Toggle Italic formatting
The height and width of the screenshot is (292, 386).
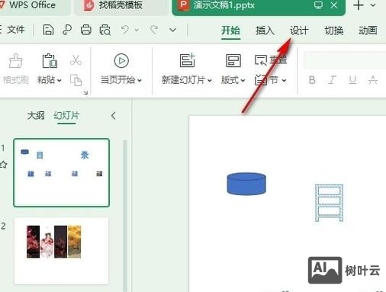click(332, 80)
